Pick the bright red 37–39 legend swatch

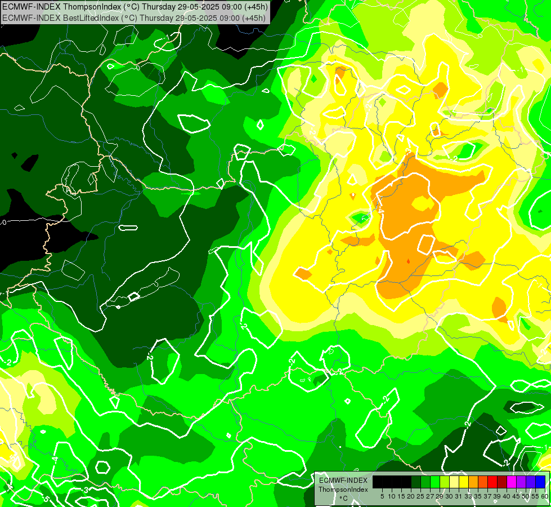pyautogui.click(x=492, y=482)
